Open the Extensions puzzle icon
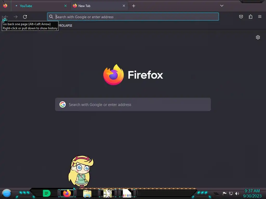Image resolution: width=266 pixels, height=199 pixels. (250, 17)
